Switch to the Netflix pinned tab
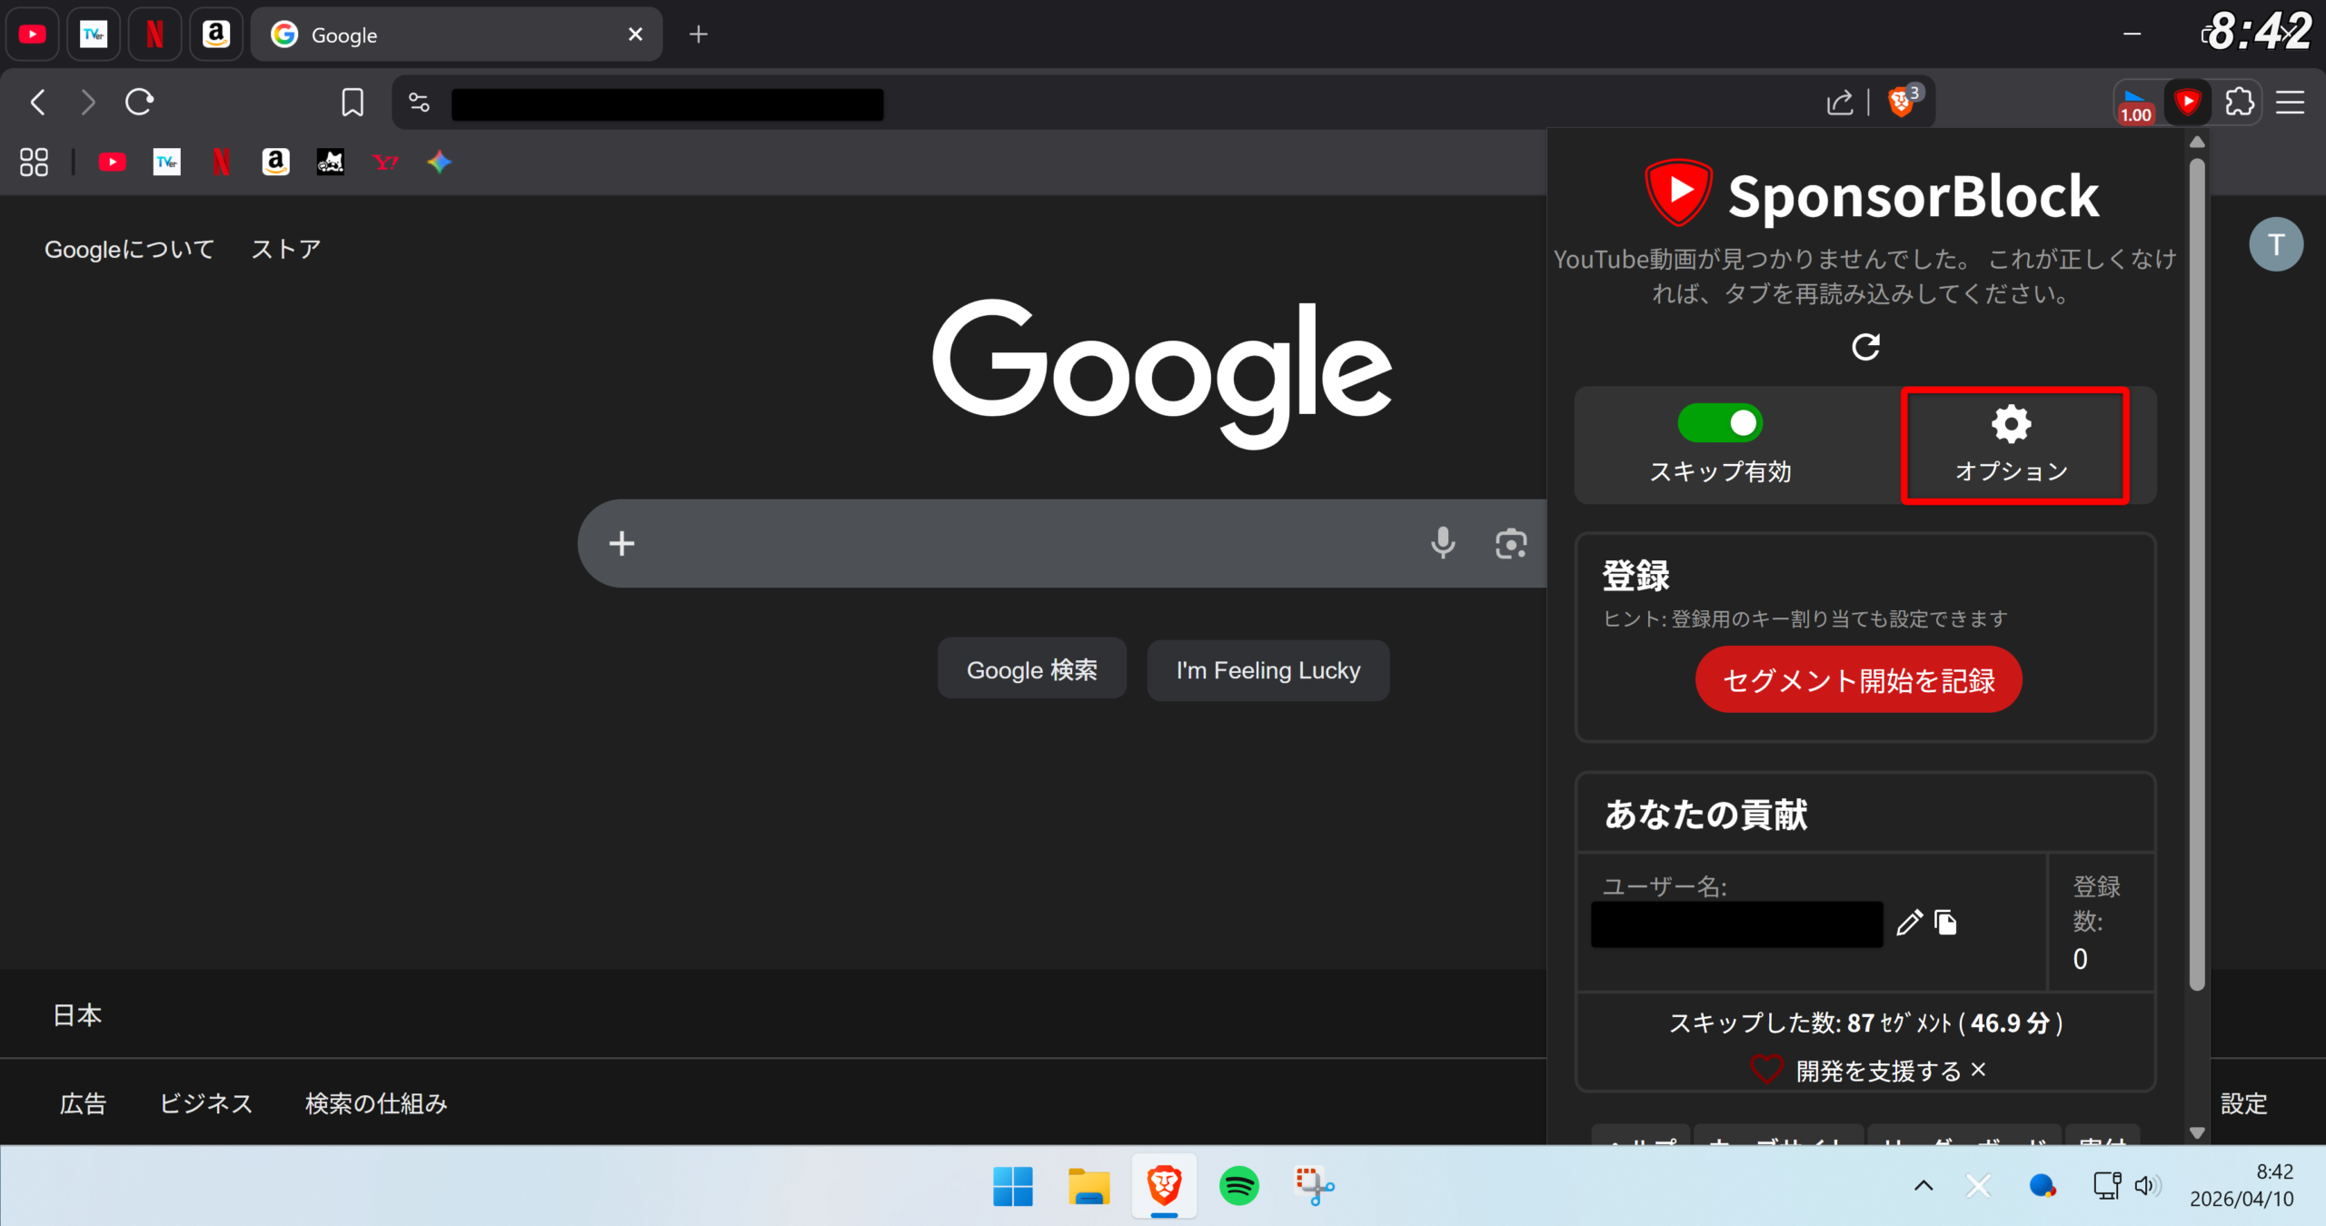2326x1226 pixels. [154, 35]
